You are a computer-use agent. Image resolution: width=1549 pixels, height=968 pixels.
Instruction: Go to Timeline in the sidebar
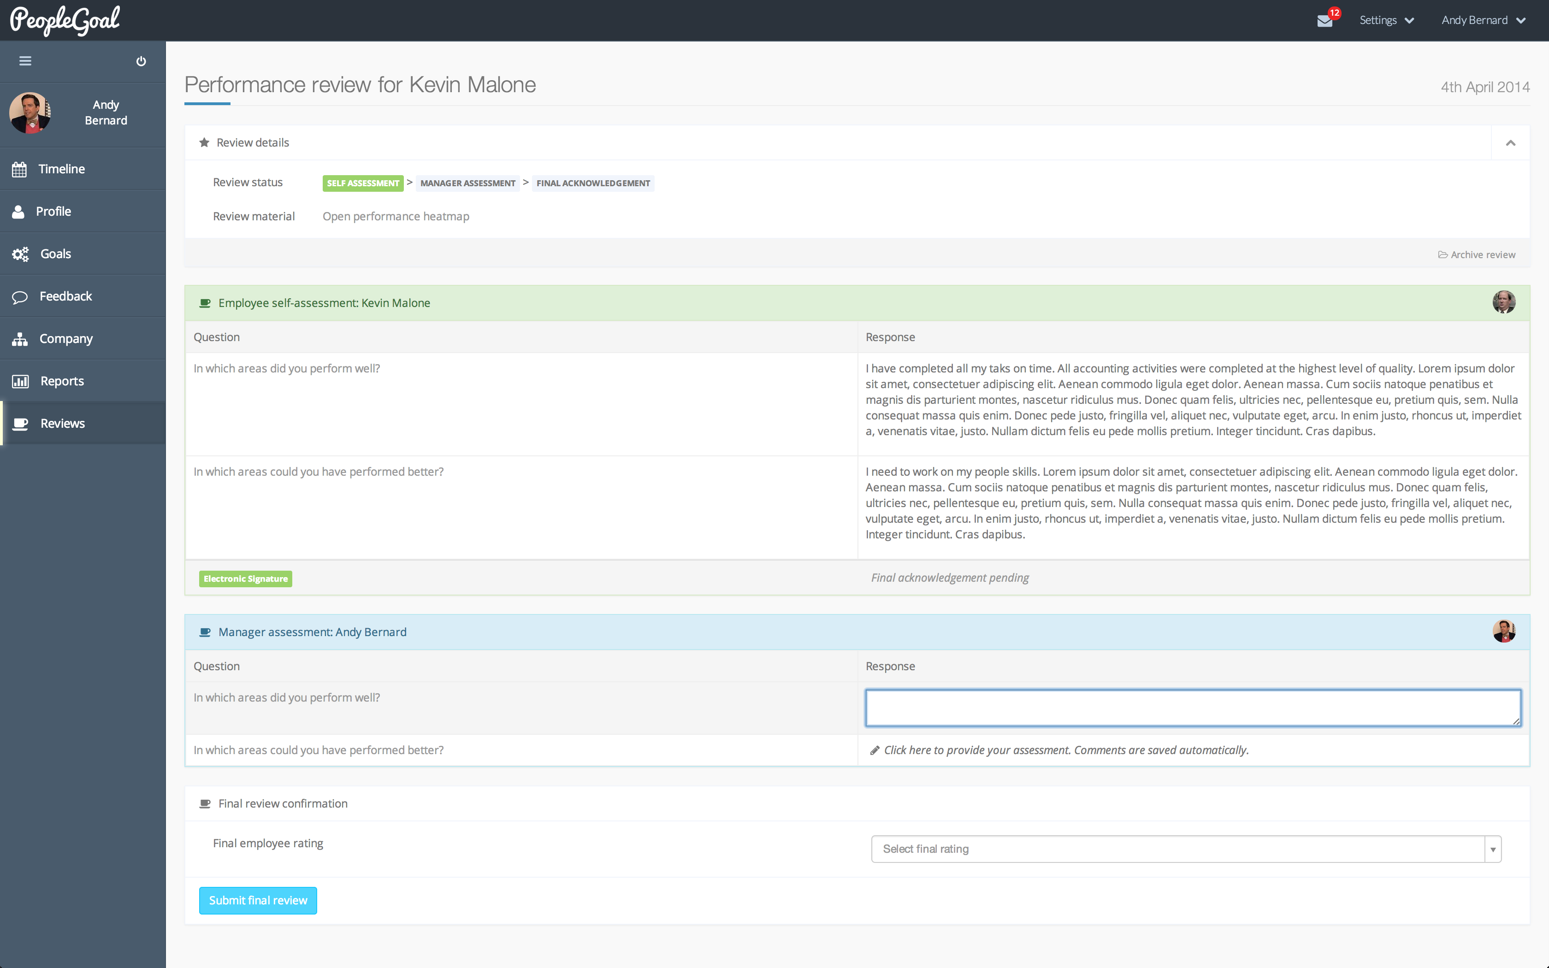[x=61, y=169]
